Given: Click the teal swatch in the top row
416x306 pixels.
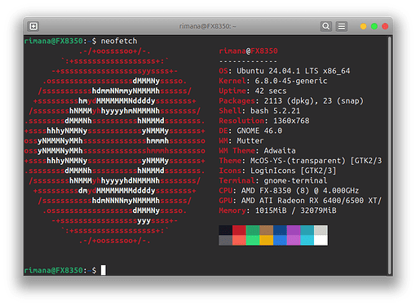Looking at the screenshot, I should click(308, 230).
